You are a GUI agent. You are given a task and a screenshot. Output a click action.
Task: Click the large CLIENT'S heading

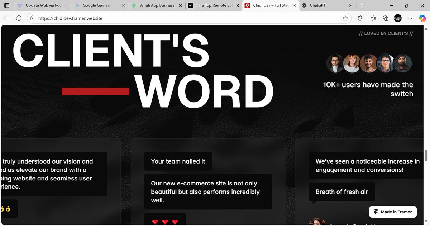point(111,51)
